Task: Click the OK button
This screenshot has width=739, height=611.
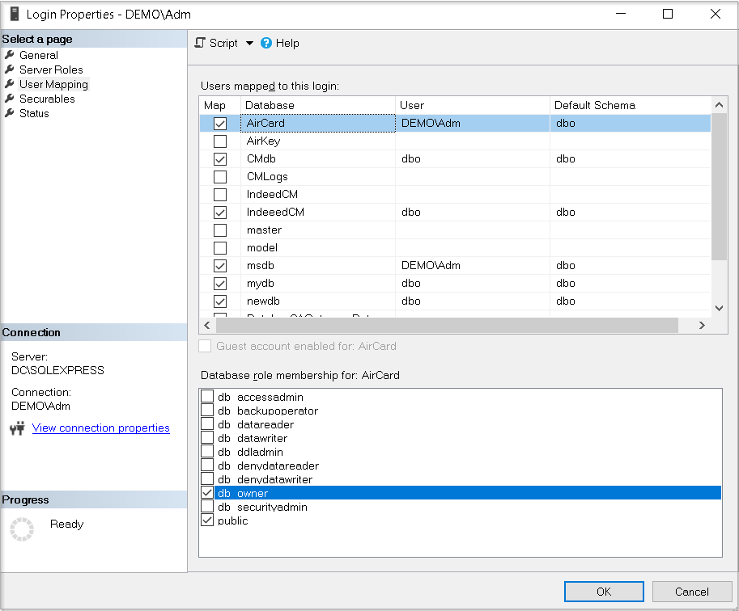Action: click(x=604, y=592)
